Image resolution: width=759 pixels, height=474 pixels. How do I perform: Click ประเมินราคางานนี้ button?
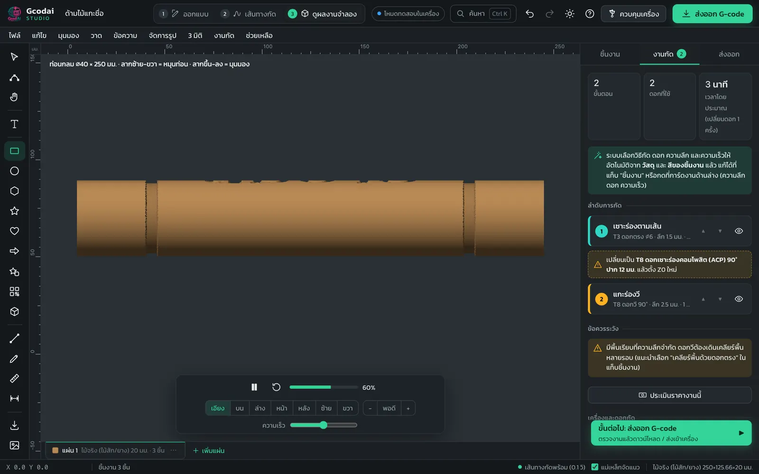(x=669, y=395)
